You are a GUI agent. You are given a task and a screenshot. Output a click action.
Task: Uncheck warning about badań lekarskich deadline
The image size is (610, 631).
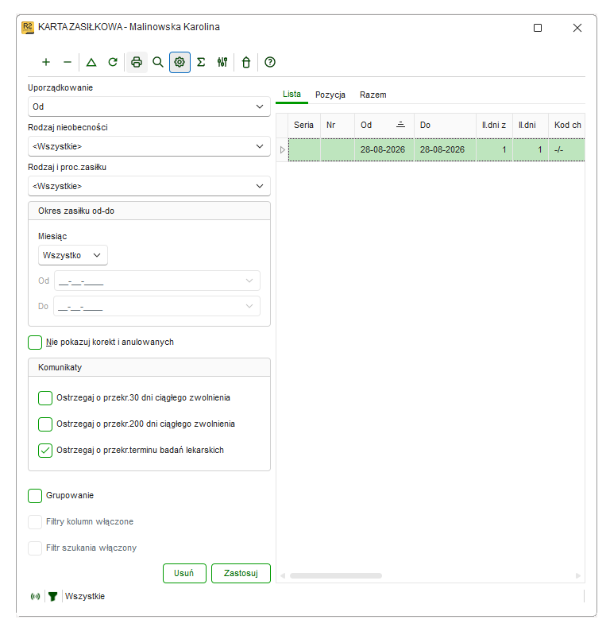(x=45, y=451)
